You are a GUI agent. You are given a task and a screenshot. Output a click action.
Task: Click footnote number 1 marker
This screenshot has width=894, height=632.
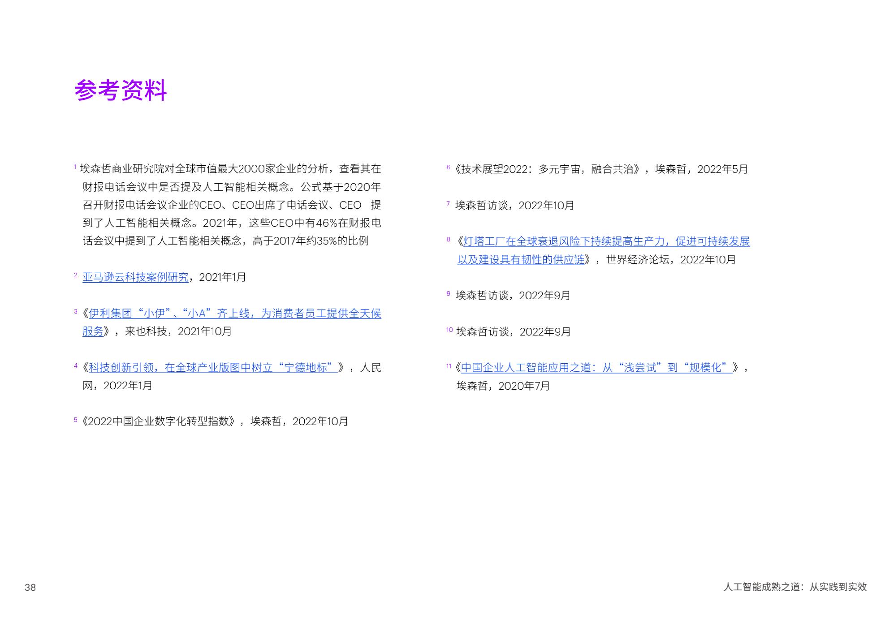[75, 167]
